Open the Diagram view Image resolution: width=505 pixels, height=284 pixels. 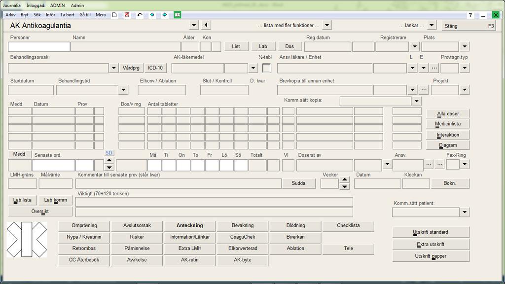coord(448,145)
